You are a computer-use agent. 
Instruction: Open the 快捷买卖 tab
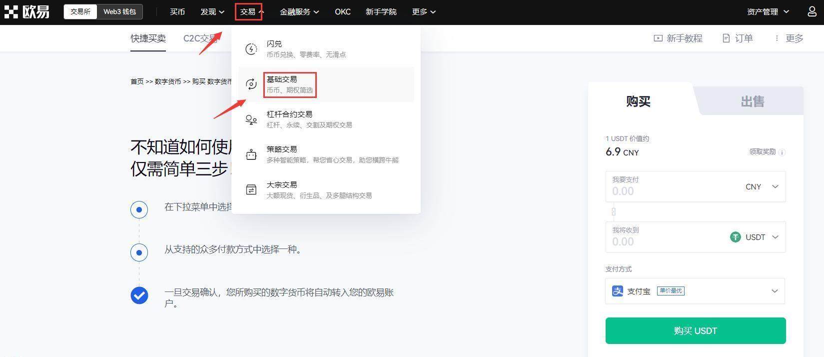click(148, 38)
